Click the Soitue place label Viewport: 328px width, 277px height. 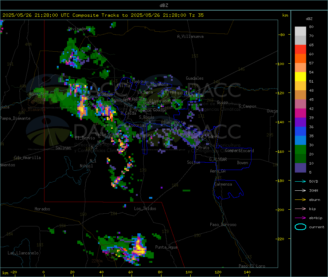[194, 162]
